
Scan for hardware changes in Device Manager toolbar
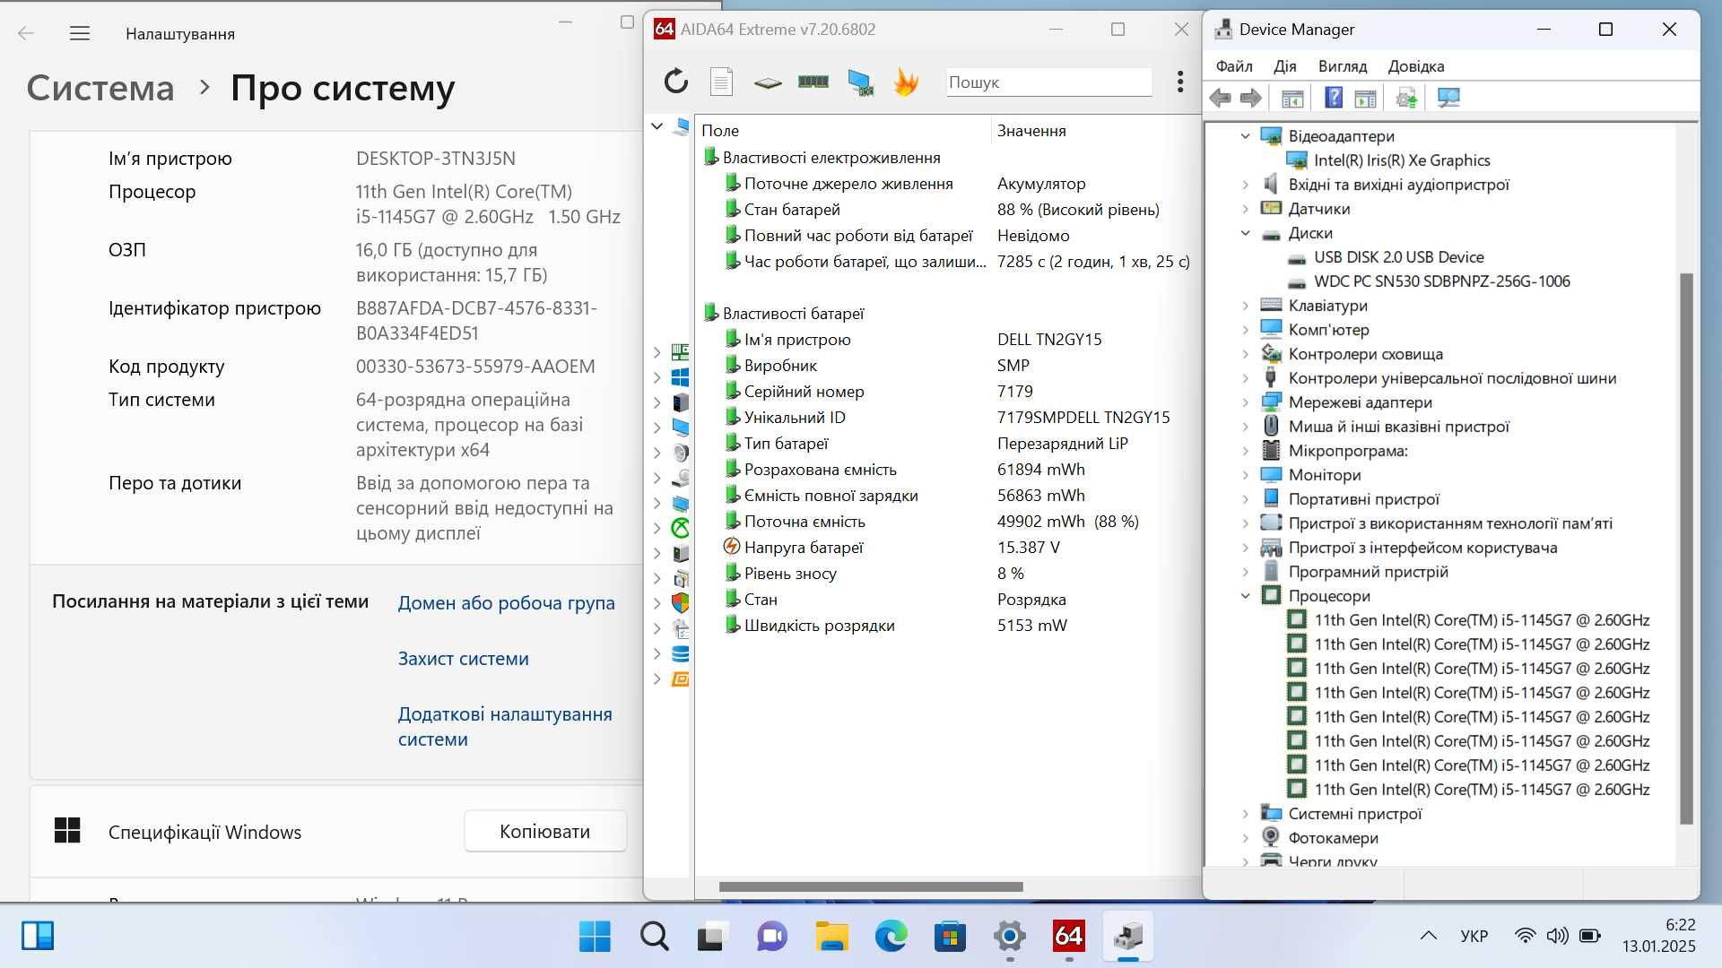[x=1448, y=98]
